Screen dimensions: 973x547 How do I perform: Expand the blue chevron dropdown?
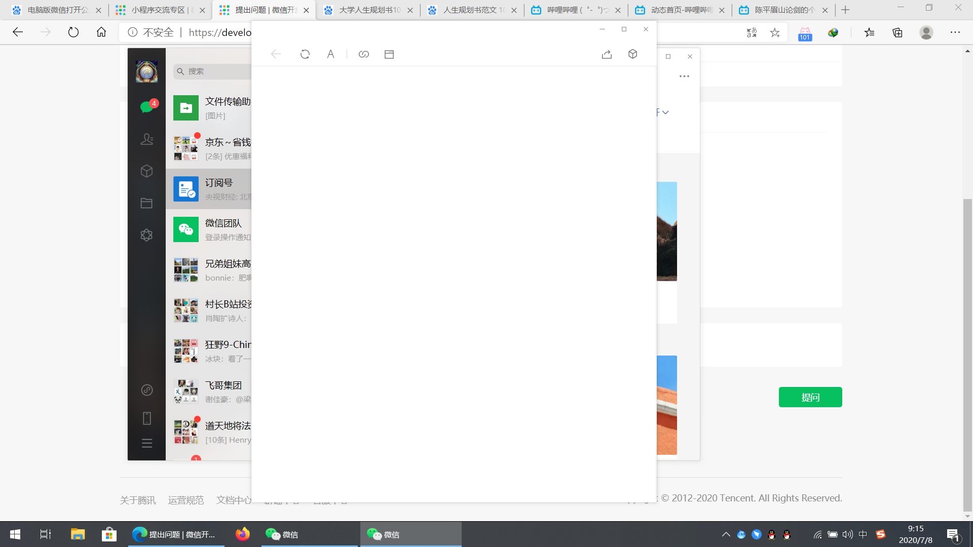pos(665,112)
